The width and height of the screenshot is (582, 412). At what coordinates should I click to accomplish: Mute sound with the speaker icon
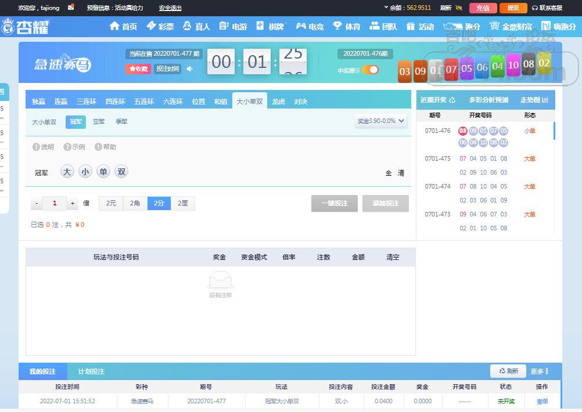(189, 69)
